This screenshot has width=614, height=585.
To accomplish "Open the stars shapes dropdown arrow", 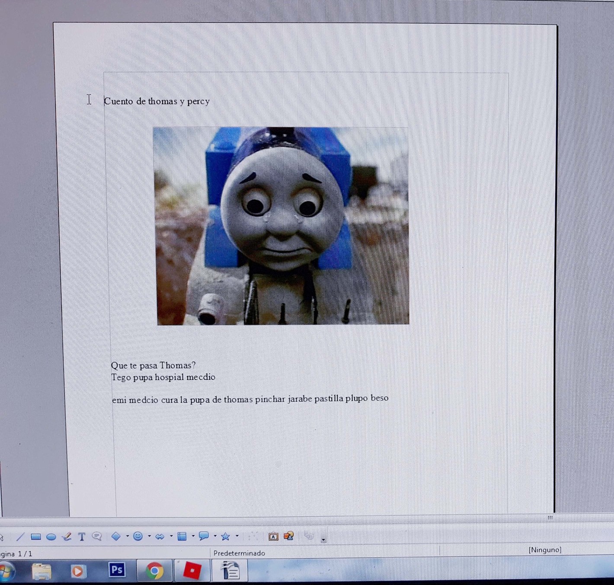I will pyautogui.click(x=237, y=536).
